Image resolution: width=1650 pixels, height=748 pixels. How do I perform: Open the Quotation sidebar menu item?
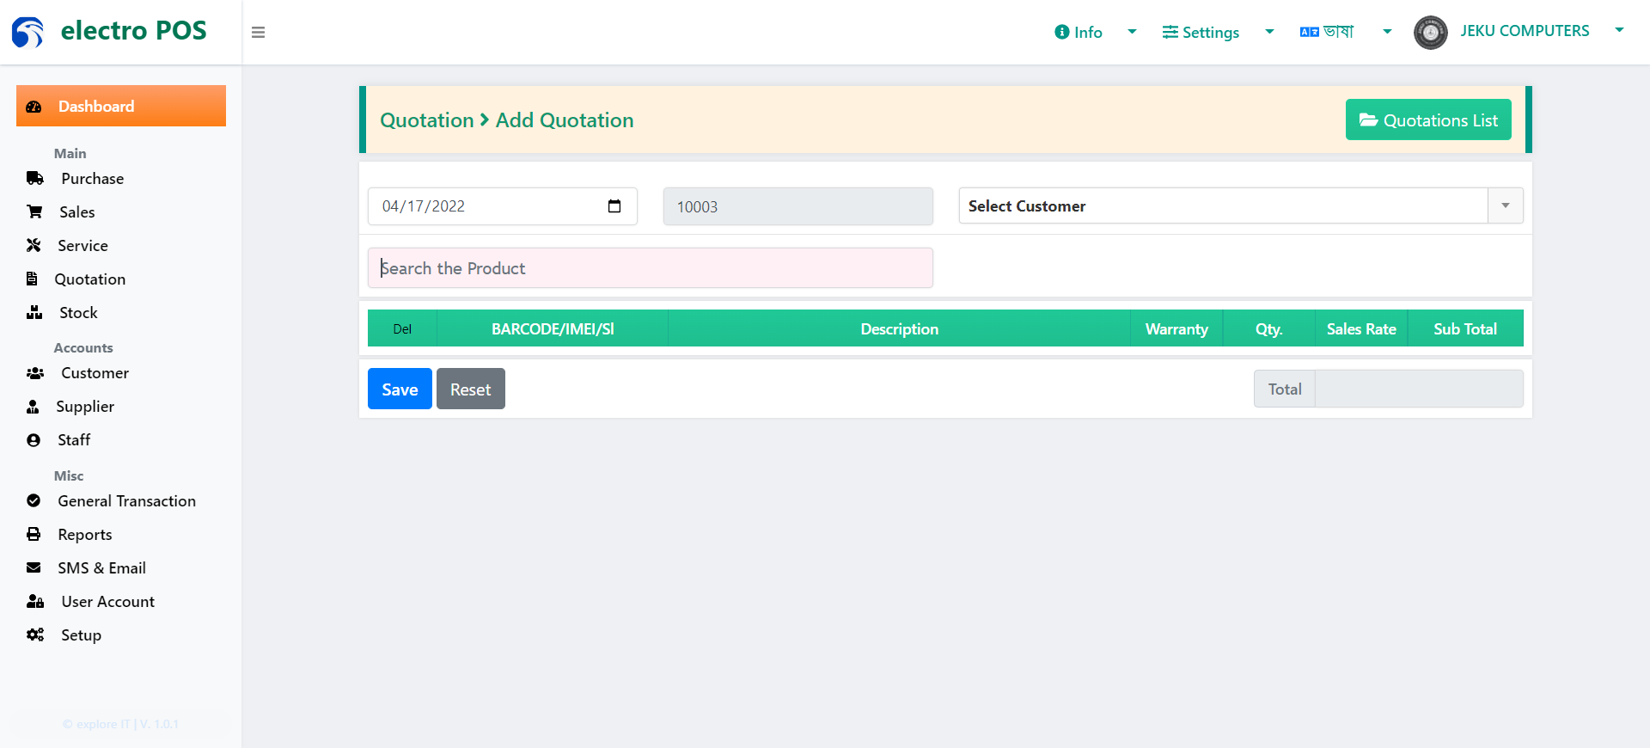point(89,279)
